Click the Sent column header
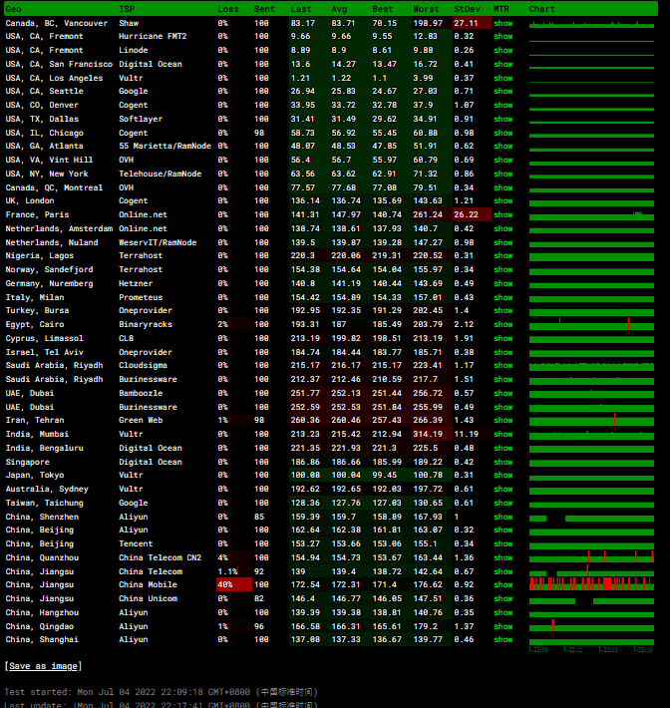 264,9
